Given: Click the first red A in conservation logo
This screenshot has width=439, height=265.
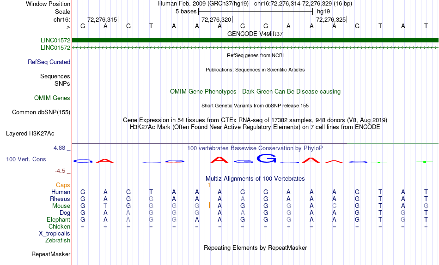Looking at the screenshot, I should point(105,160).
